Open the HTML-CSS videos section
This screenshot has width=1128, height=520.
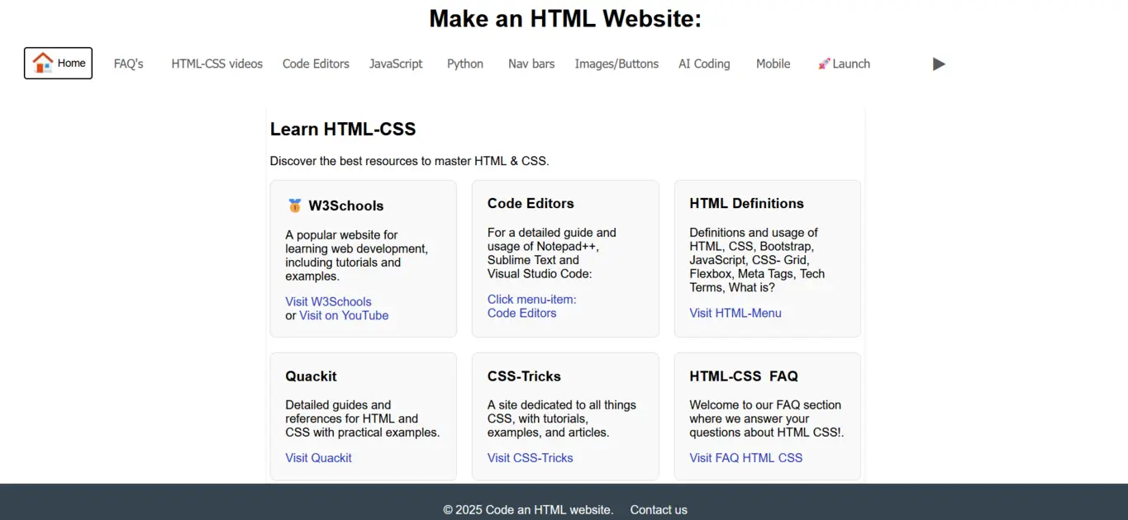(x=216, y=64)
